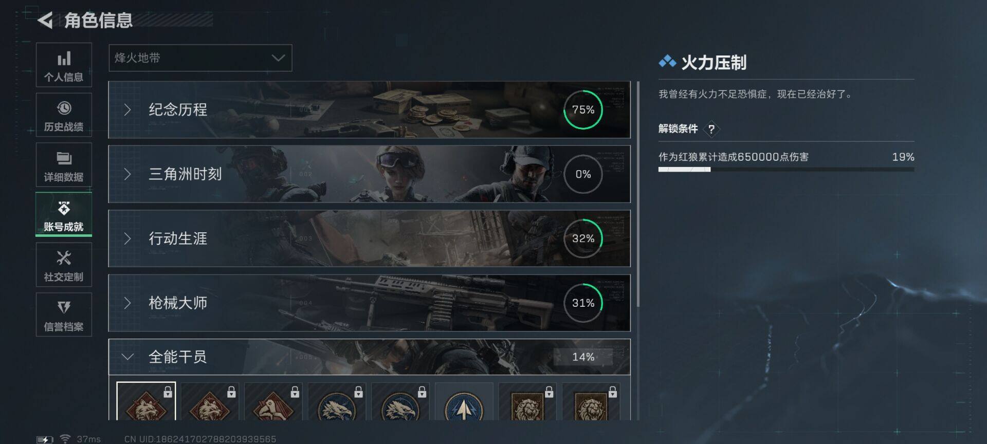Click the 650000 damage progress bar
Image resolution: width=987 pixels, height=444 pixels.
pyautogui.click(x=786, y=169)
